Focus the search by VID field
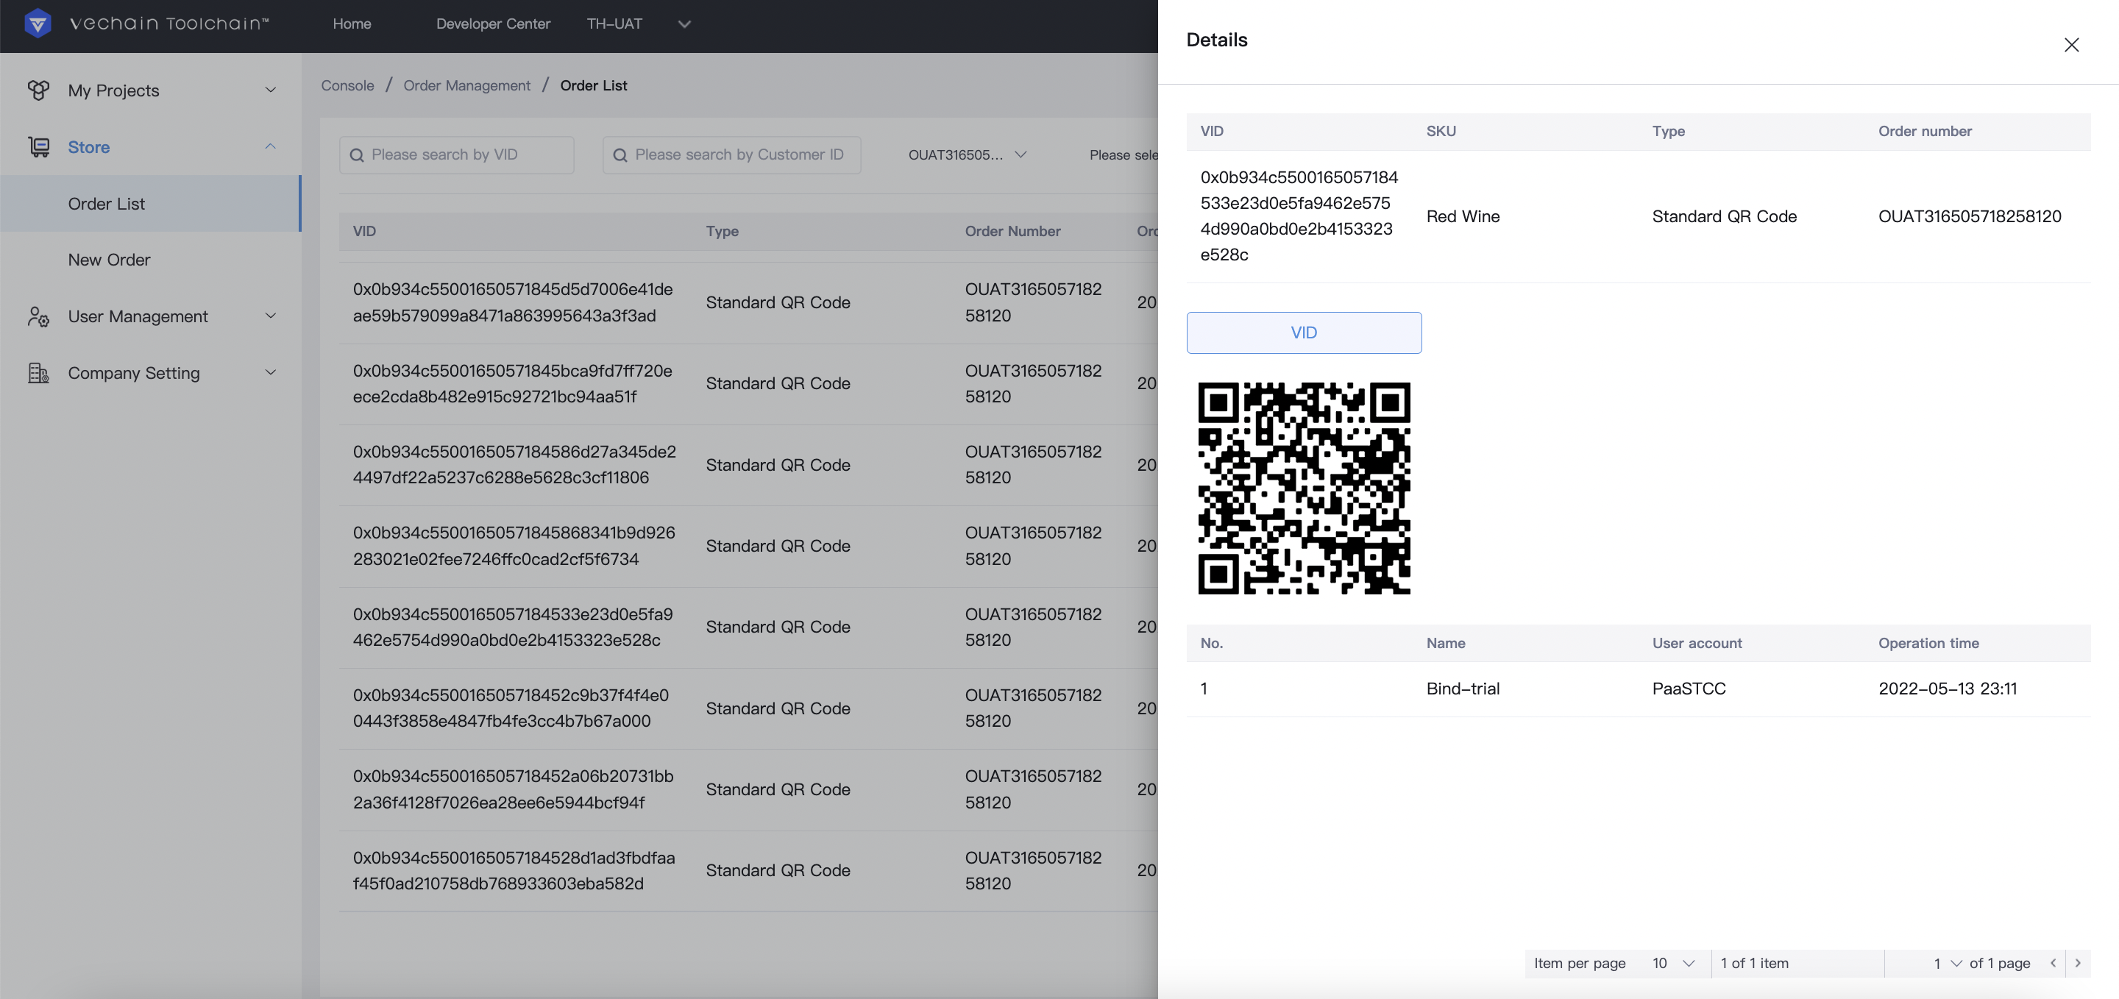2119x999 pixels. (x=456, y=155)
